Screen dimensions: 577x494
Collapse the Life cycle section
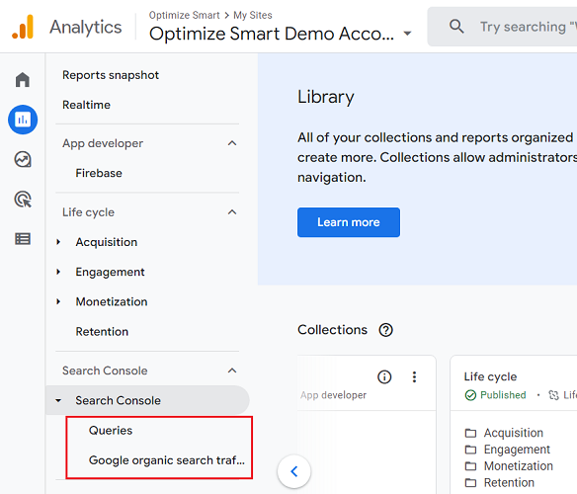(x=232, y=212)
